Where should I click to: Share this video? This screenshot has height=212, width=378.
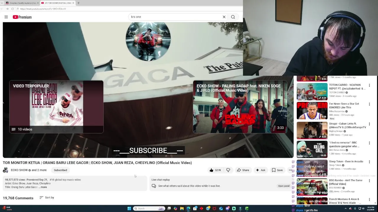pos(243,170)
